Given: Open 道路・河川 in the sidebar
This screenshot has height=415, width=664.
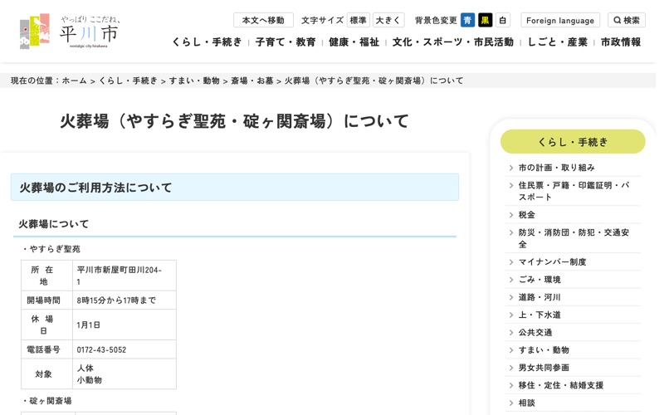Looking at the screenshot, I should coord(539,297).
